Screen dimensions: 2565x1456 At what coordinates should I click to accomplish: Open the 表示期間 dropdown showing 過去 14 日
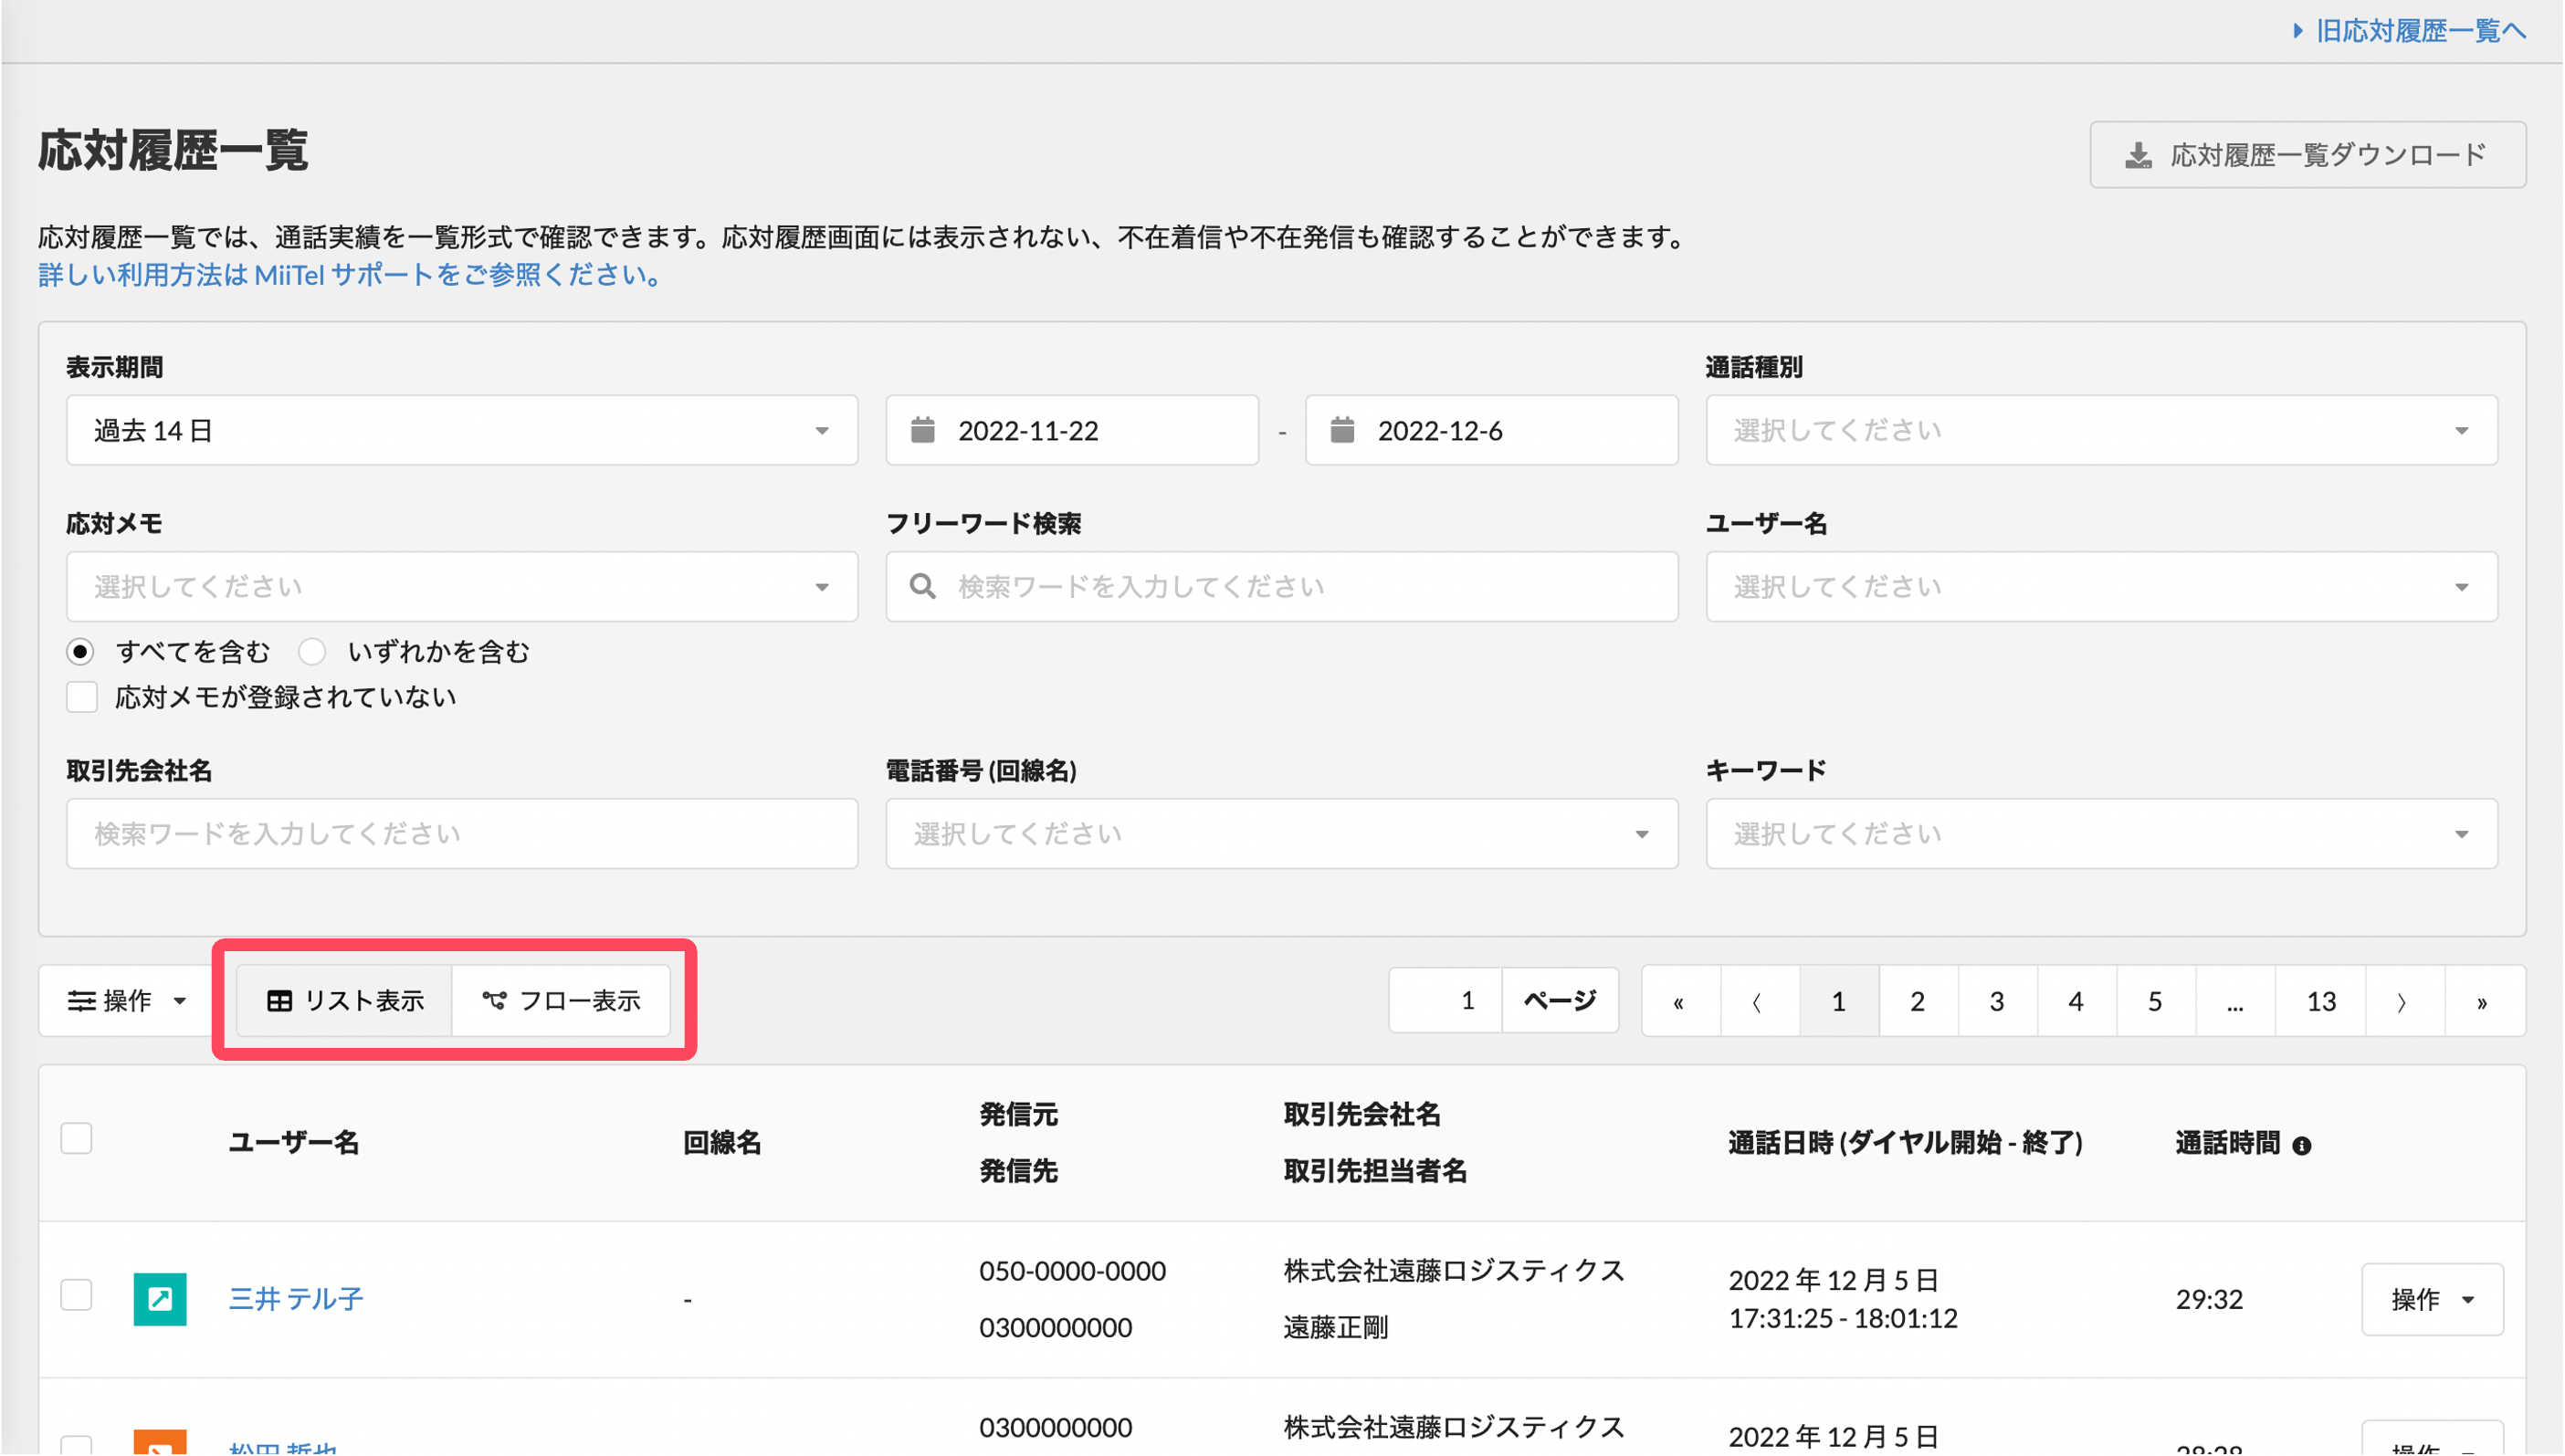(462, 430)
